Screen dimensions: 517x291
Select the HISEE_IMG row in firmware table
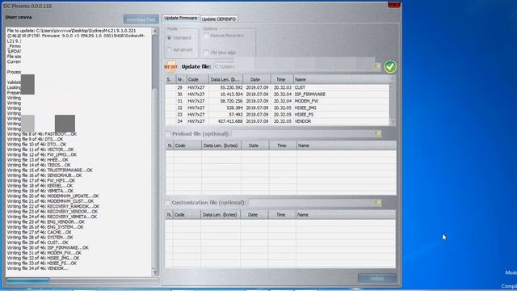tap(277, 108)
